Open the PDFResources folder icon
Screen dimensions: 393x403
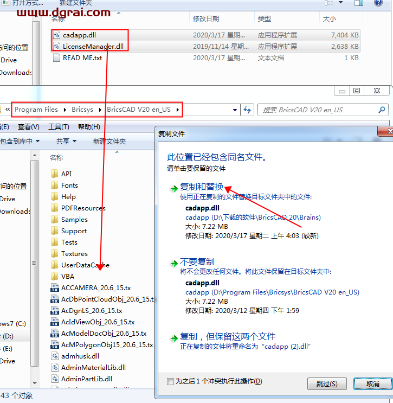point(54,208)
